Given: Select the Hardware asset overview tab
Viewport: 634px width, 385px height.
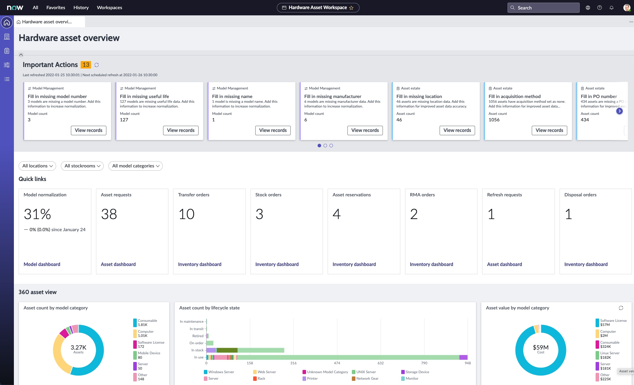Looking at the screenshot, I should coord(50,22).
